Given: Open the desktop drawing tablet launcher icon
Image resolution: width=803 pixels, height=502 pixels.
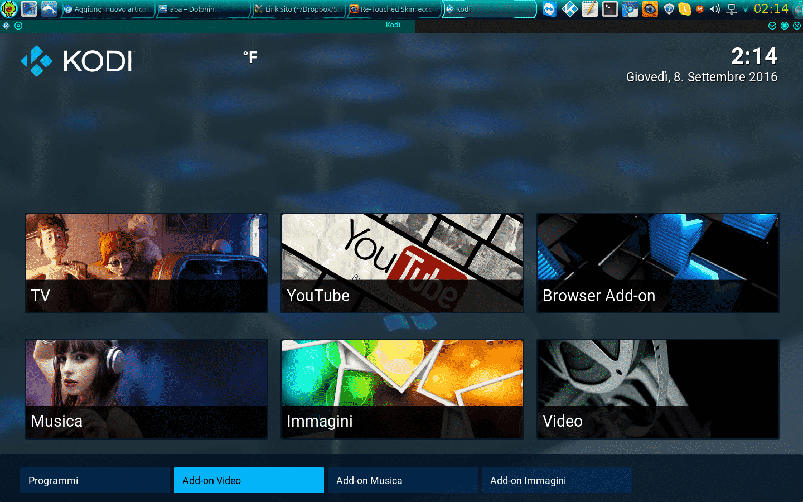Looking at the screenshot, I should pyautogui.click(x=29, y=9).
